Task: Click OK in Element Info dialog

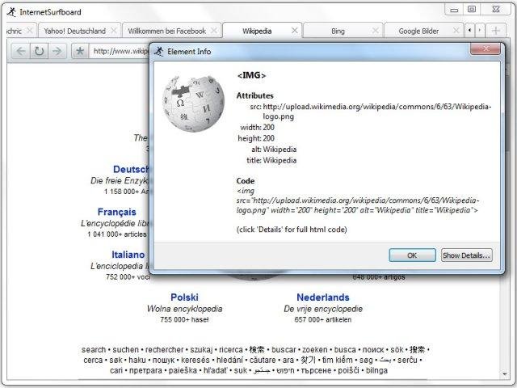Action: (x=412, y=255)
